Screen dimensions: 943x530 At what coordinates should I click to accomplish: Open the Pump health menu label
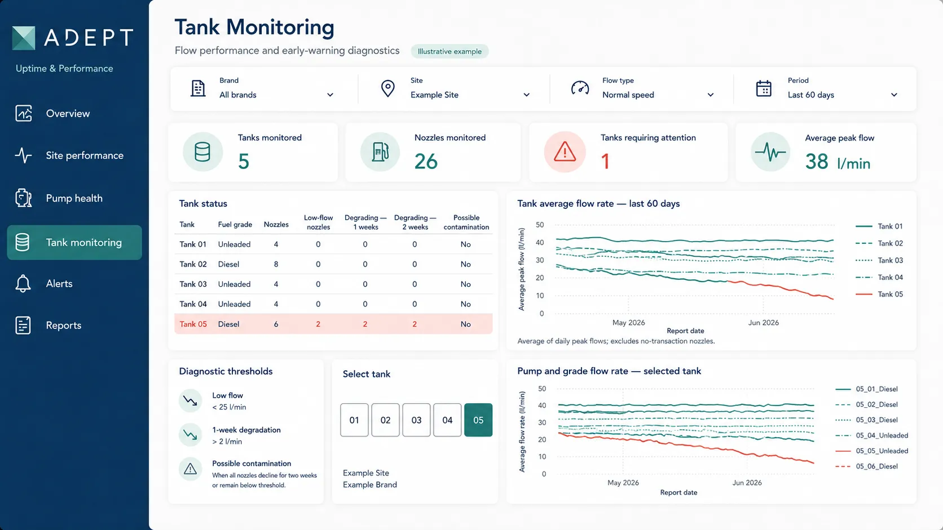[74, 198]
